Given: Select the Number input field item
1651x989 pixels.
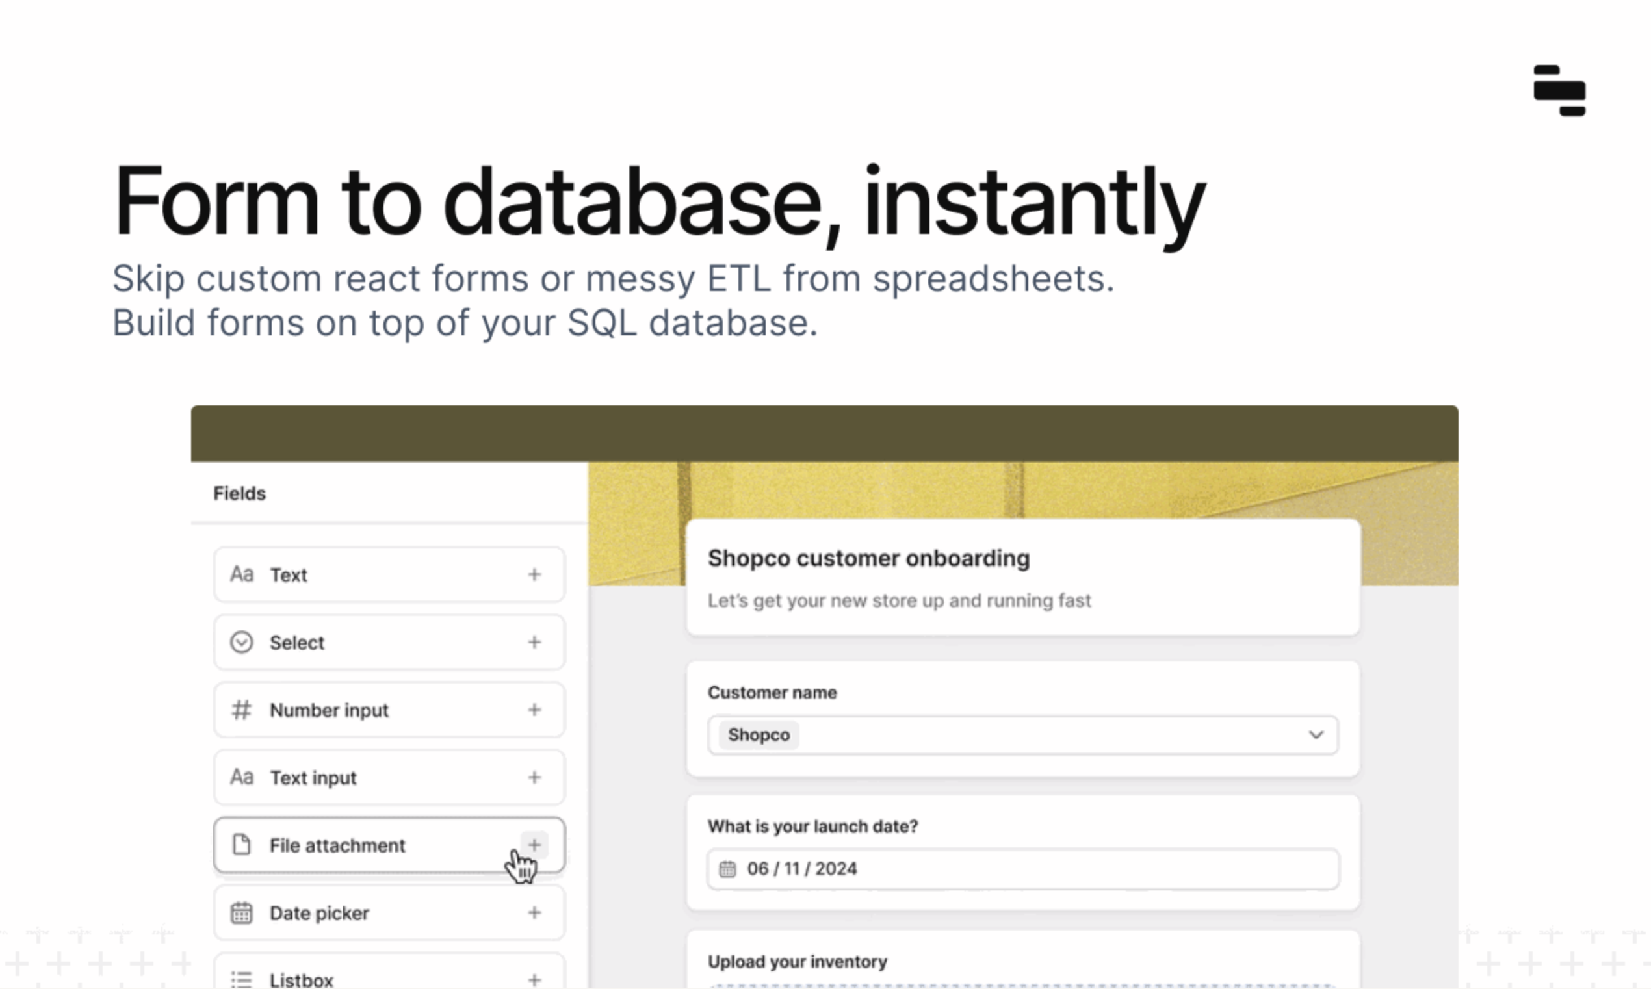Looking at the screenshot, I should point(389,710).
